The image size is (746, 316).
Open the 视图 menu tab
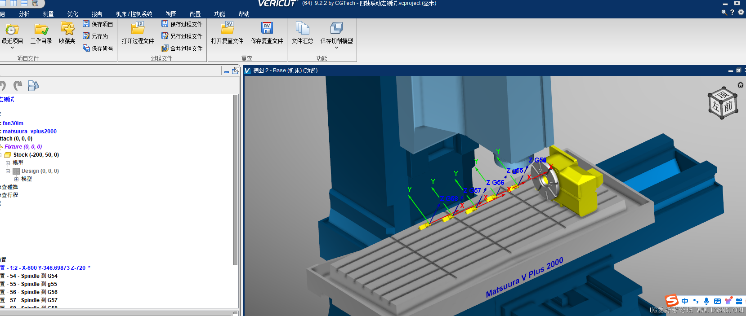coord(171,14)
